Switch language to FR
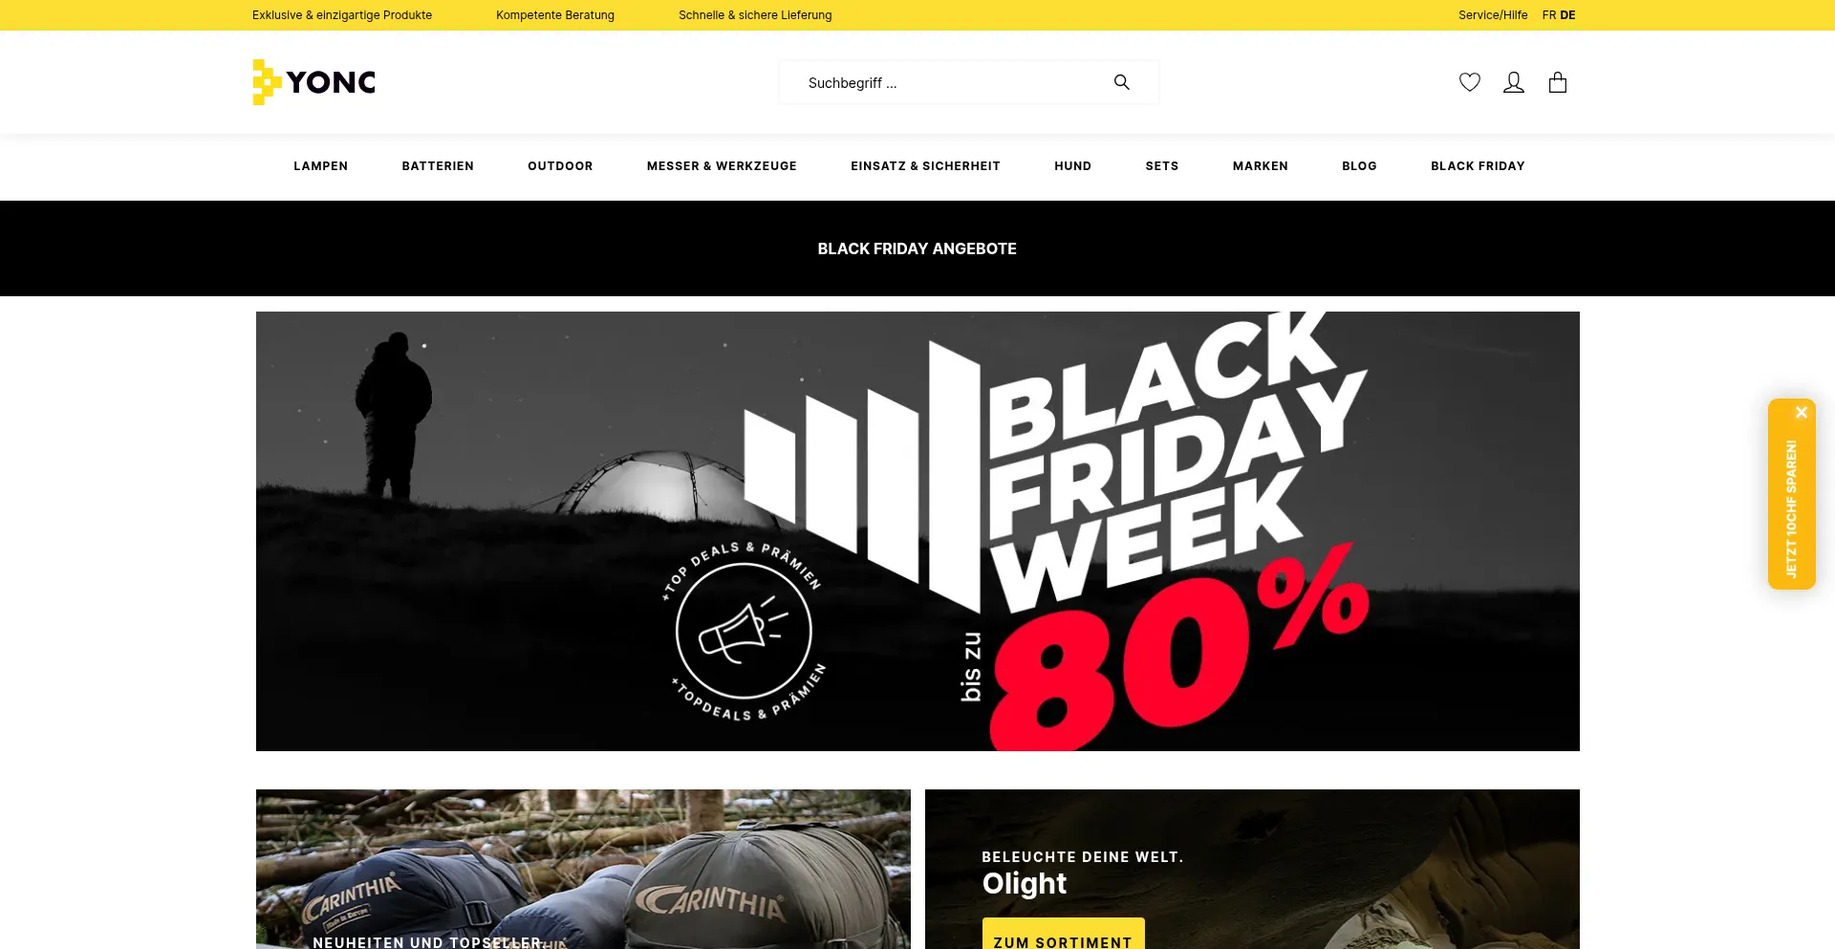 point(1549,15)
